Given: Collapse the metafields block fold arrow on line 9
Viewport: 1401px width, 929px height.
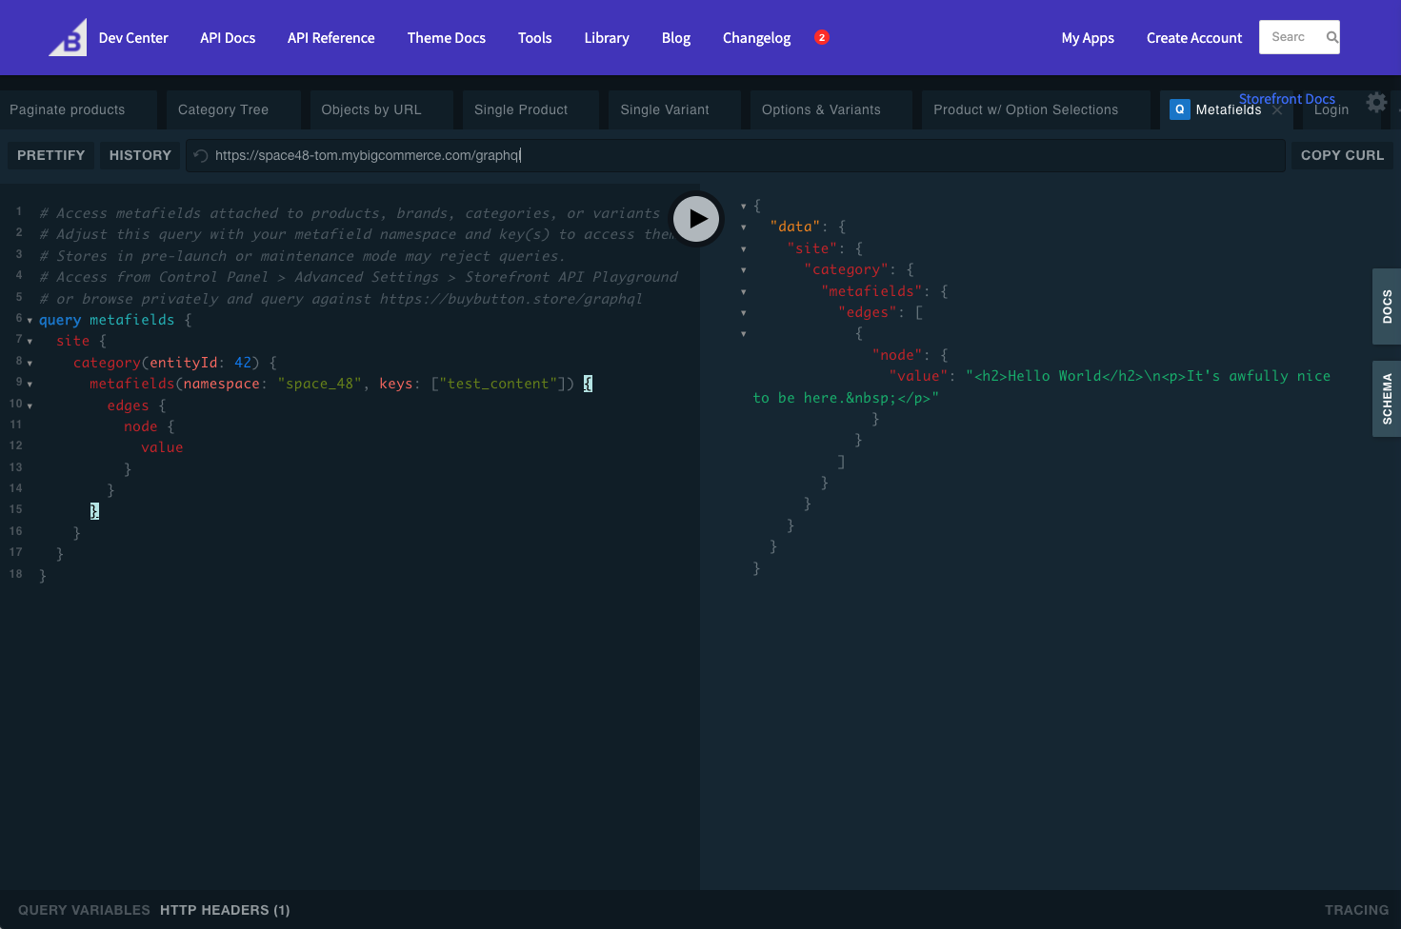Looking at the screenshot, I should 30,385.
